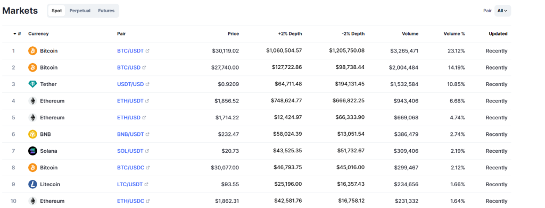Click external link icon beside ETH/USDT
Image resolution: width=545 pixels, height=208 pixels.
[x=147, y=101]
